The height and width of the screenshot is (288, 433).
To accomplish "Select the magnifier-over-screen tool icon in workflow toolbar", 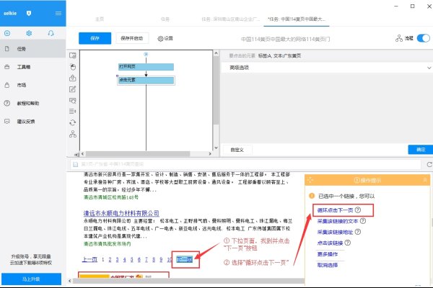I will [73, 100].
